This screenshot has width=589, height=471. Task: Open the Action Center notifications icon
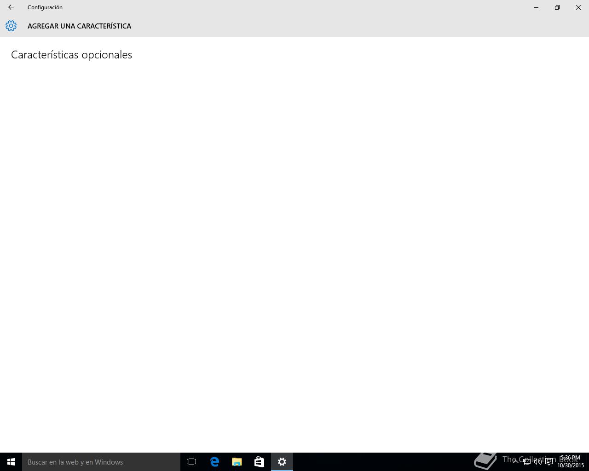(549, 462)
